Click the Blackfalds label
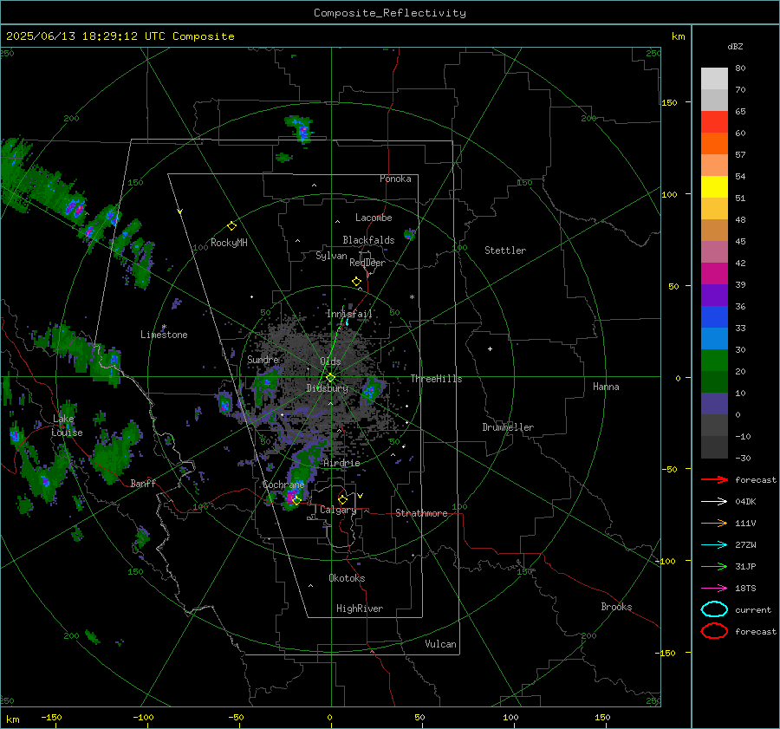The width and height of the screenshot is (780, 729). (368, 240)
